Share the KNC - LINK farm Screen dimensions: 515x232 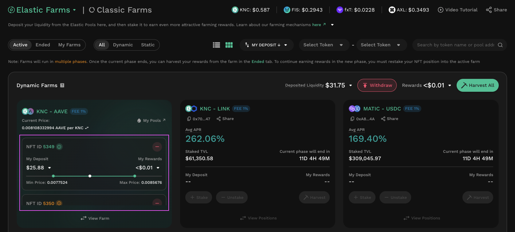(225, 119)
